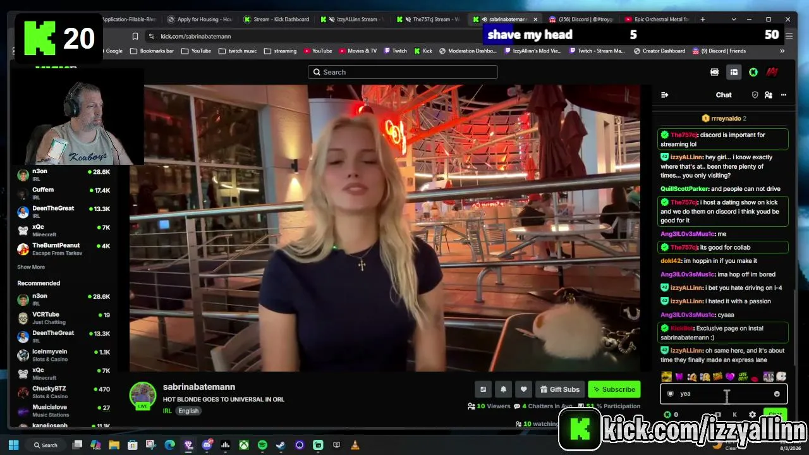Subscribe to sabrinabatemann
This screenshot has width=809, height=455.
(x=614, y=389)
